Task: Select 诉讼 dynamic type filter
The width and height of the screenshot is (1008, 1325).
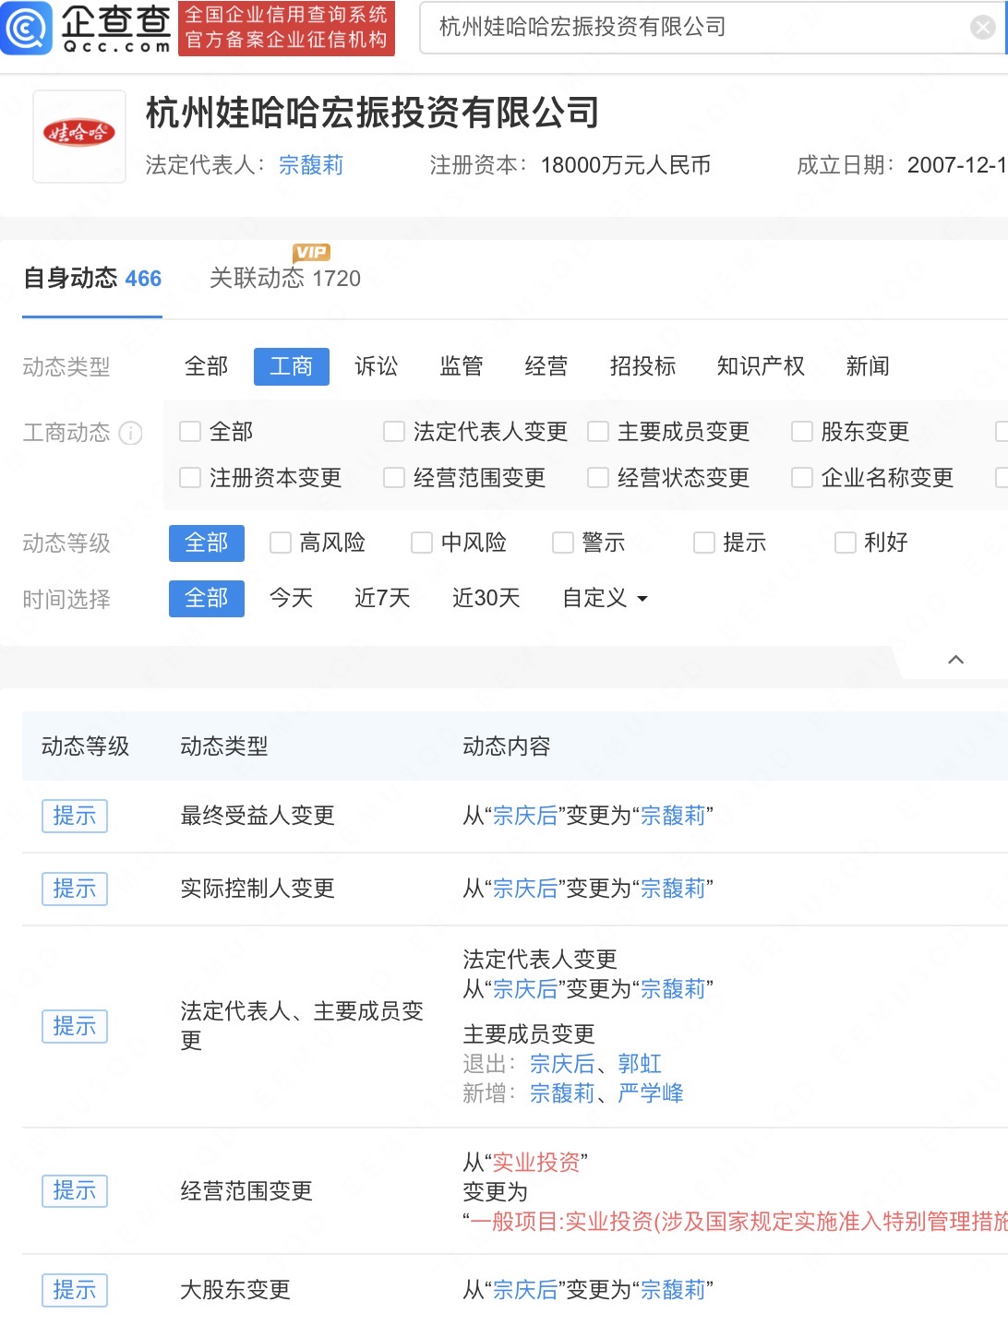Action: [377, 366]
